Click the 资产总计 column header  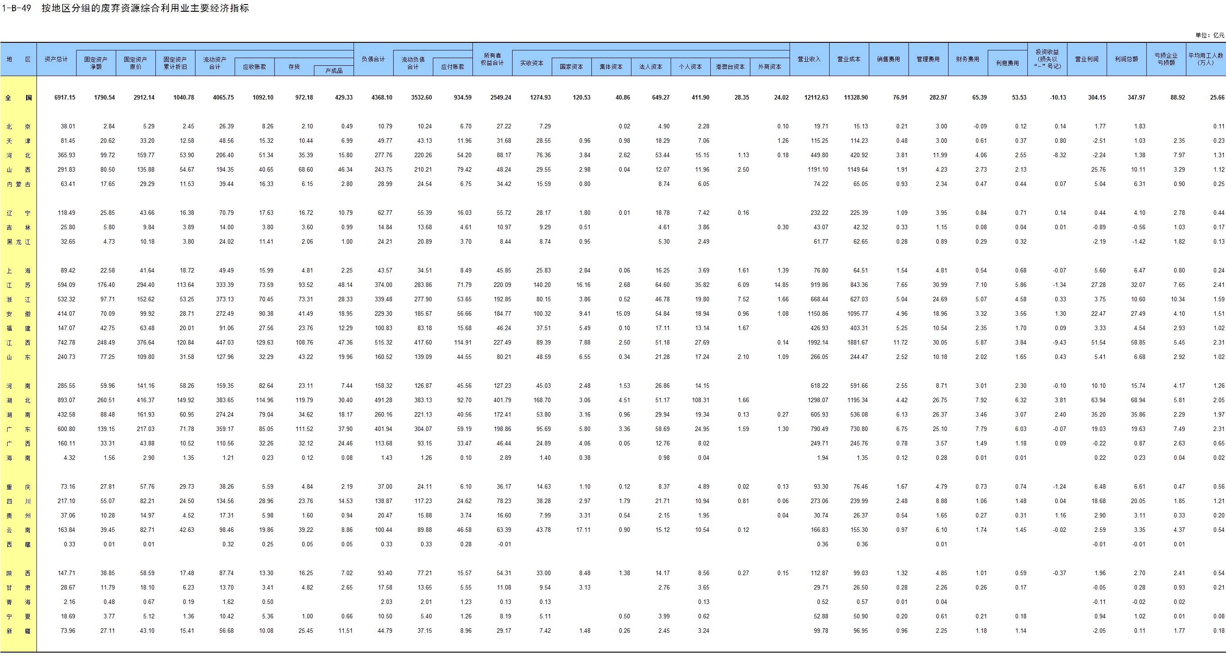coord(56,59)
